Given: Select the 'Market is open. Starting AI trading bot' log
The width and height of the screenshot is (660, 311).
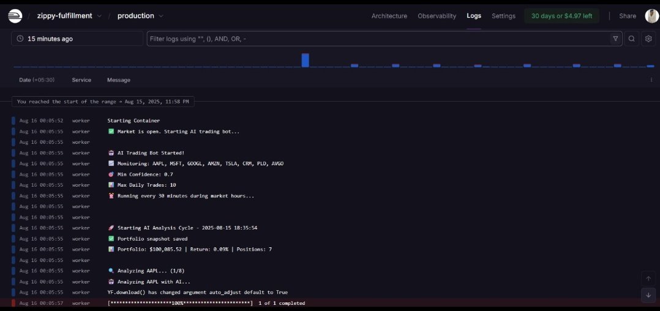Looking at the screenshot, I should 330,131.
